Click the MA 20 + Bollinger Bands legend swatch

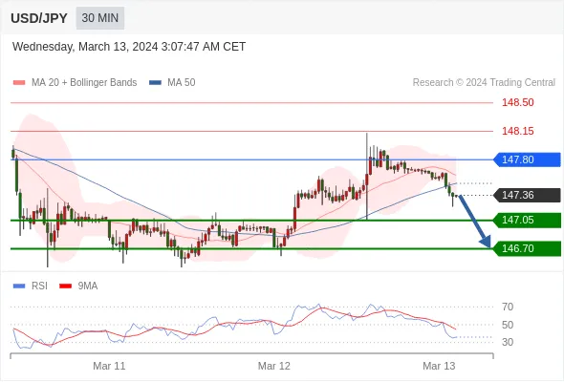19,83
